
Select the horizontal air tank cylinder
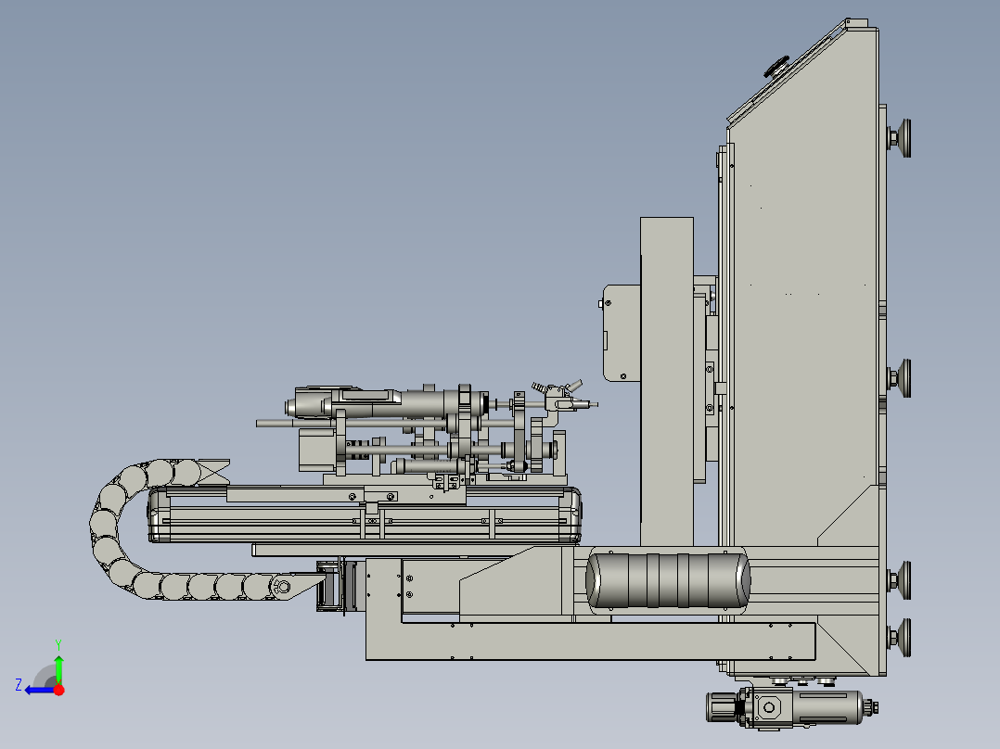tap(668, 580)
